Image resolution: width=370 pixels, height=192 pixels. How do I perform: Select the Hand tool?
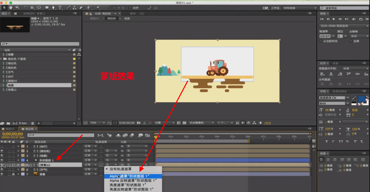point(11,8)
